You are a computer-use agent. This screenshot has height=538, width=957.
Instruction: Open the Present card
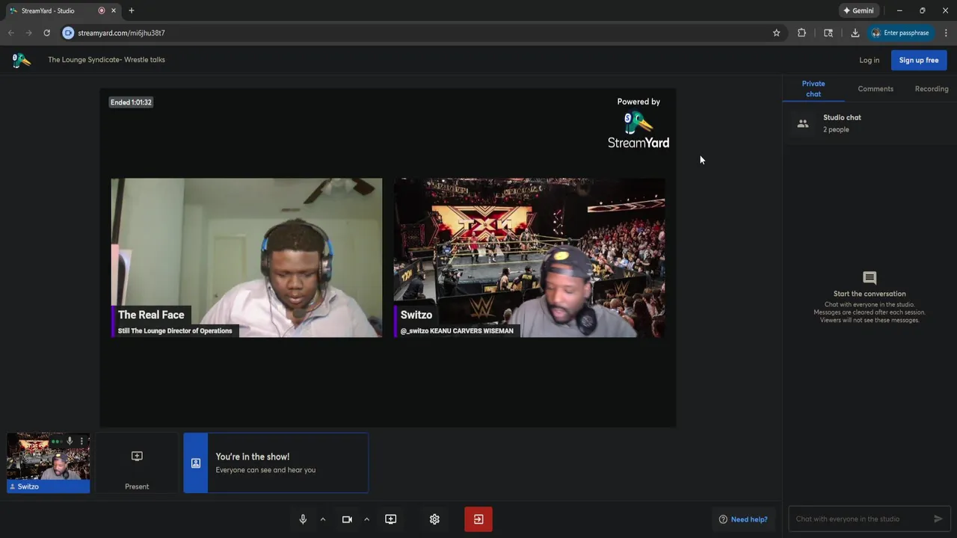click(x=137, y=463)
